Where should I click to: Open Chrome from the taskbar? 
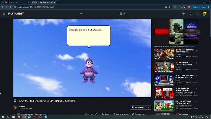click(24, 117)
